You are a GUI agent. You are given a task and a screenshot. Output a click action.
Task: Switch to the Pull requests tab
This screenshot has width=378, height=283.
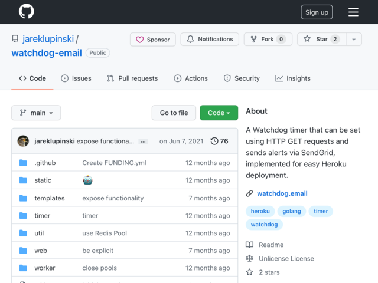(132, 78)
